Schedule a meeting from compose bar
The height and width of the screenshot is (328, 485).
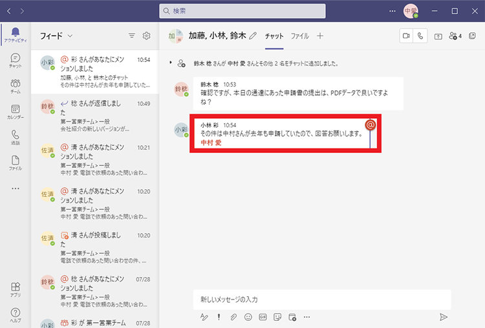(x=292, y=317)
